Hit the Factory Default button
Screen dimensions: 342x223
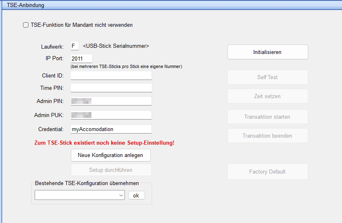267,171
